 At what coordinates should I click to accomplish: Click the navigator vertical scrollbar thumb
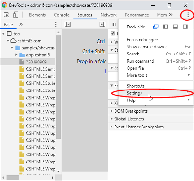[58, 87]
